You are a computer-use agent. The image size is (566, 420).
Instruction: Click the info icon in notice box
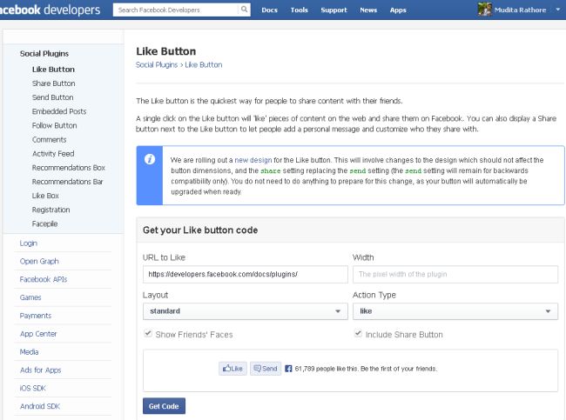point(150,159)
